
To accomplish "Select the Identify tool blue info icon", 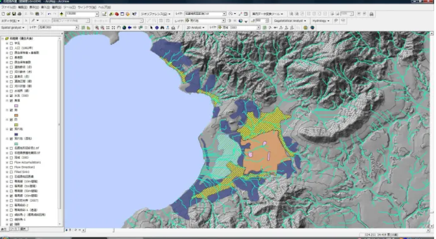I will (x=157, y=27).
